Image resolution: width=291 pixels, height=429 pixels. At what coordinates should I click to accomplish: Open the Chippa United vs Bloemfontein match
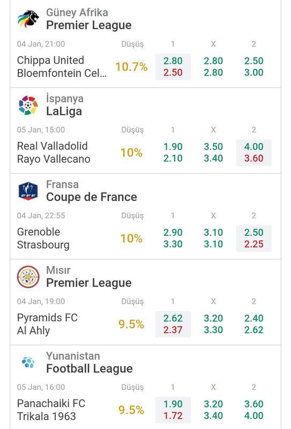pyautogui.click(x=62, y=66)
